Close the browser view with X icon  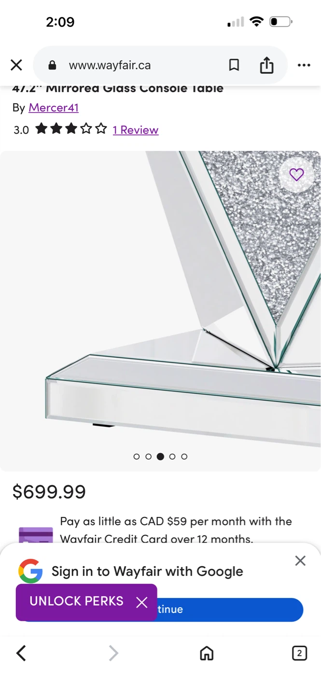(x=16, y=65)
